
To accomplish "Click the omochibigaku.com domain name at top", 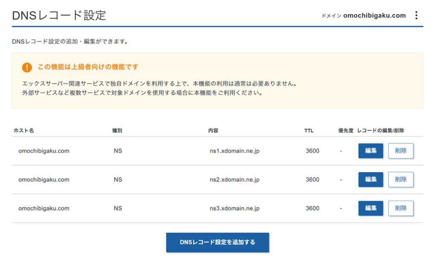I will (374, 15).
